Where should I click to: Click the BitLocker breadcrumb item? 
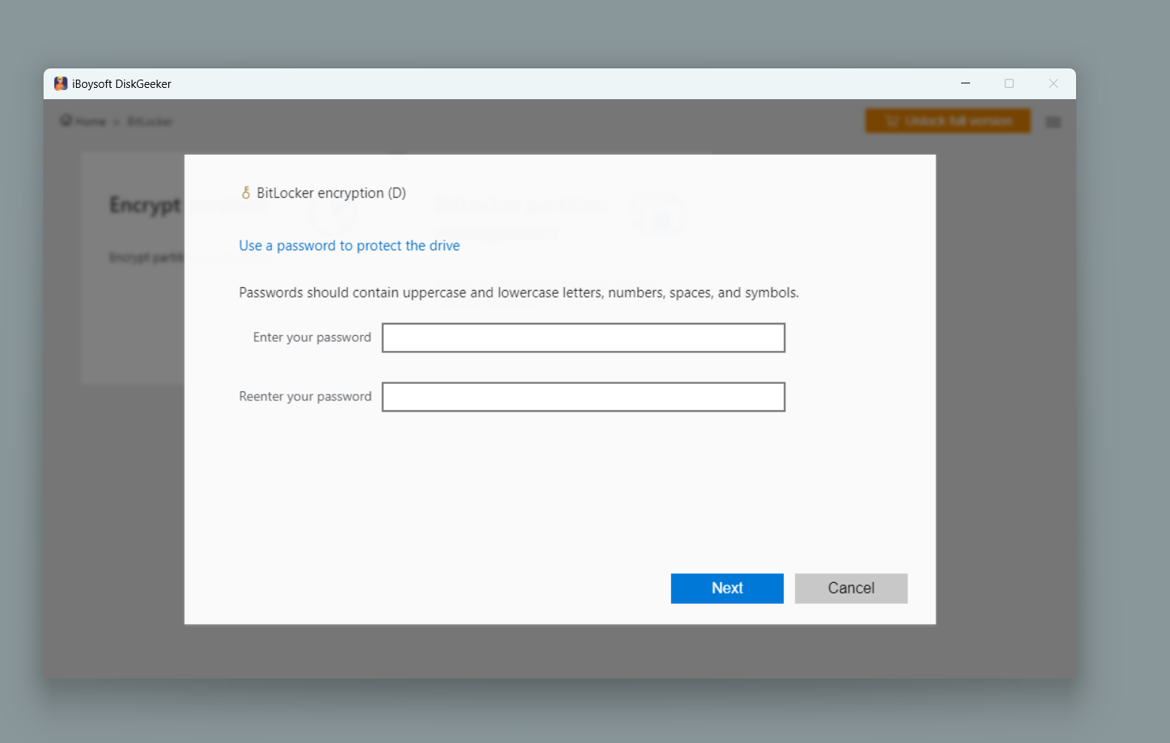pos(150,121)
